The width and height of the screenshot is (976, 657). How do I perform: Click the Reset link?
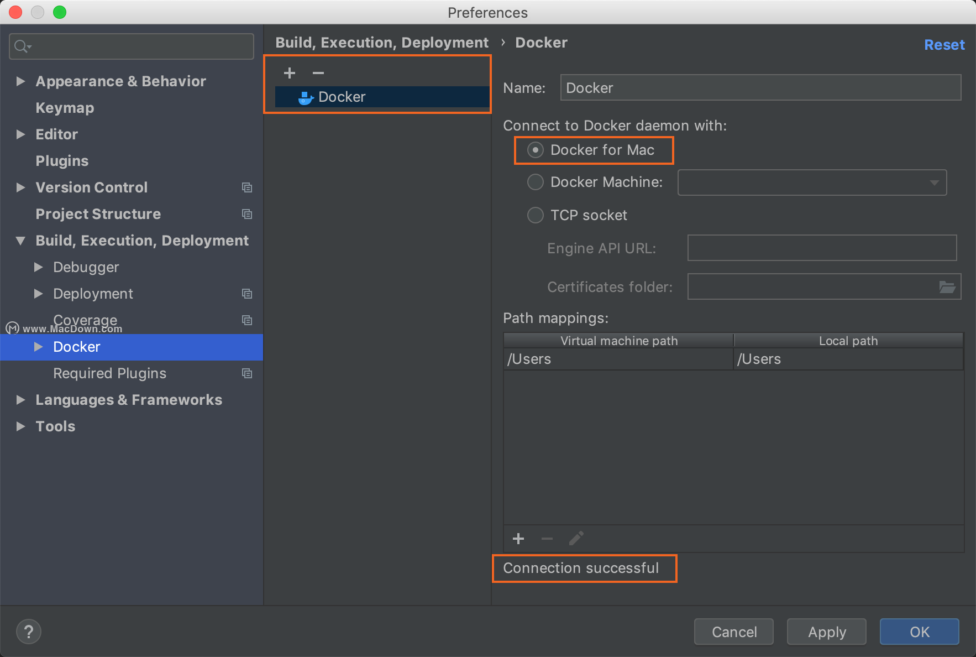coord(944,45)
